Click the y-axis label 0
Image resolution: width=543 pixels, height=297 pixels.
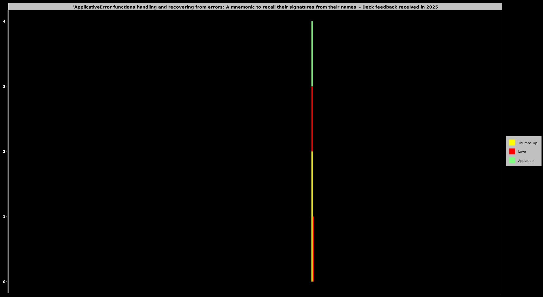[4, 282]
